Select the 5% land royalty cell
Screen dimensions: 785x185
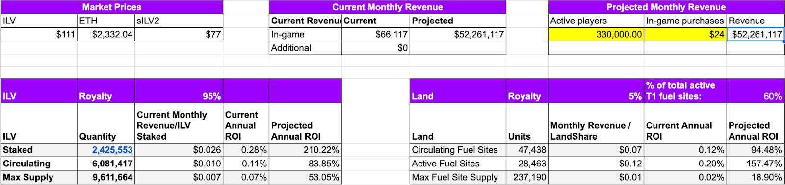596,91
